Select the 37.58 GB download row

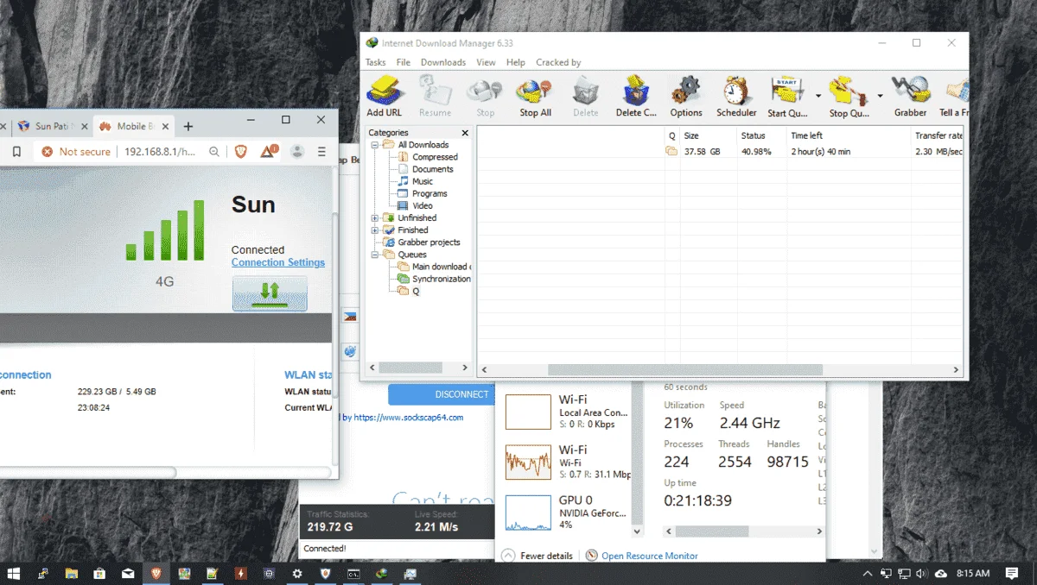click(721, 151)
